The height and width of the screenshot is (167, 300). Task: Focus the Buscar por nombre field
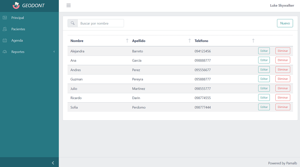coord(100,23)
